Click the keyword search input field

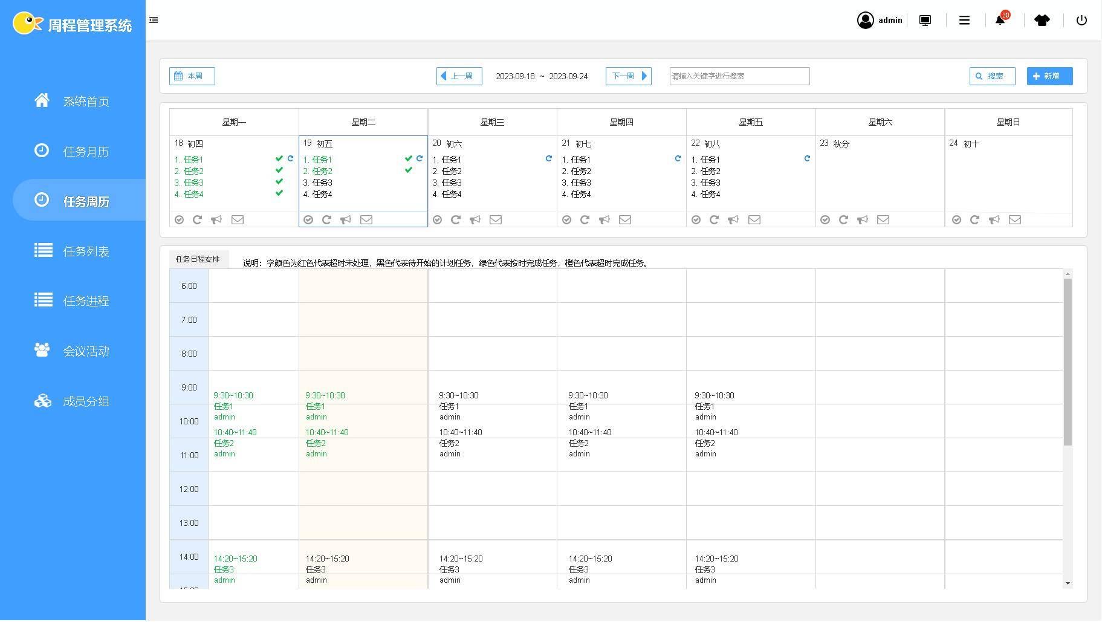click(739, 76)
